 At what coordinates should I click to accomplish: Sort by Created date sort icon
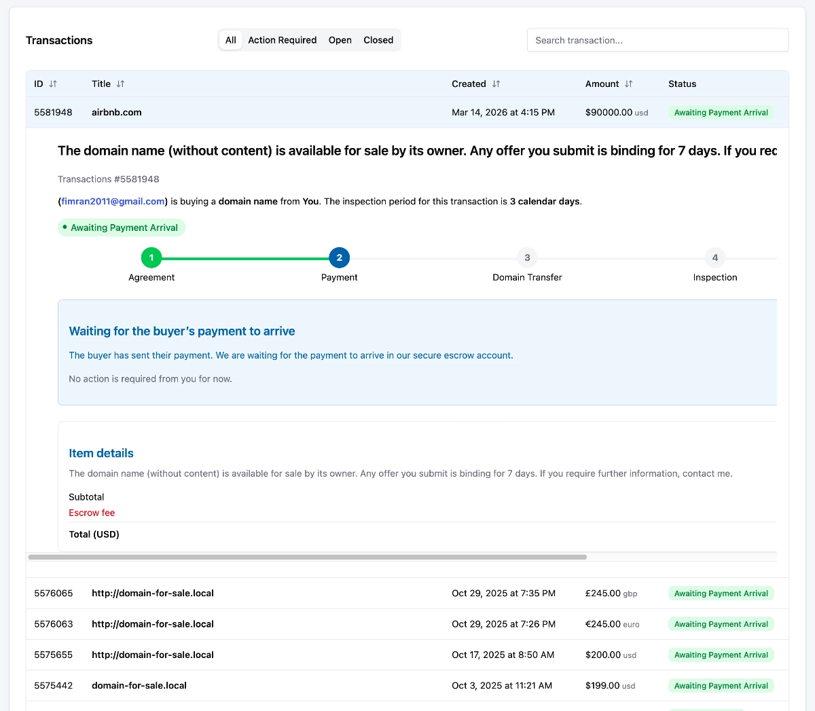pyautogui.click(x=496, y=84)
